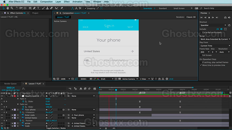Click Toggle Switches / Modes button
The image size is (232, 130).
[x=56, y=128]
